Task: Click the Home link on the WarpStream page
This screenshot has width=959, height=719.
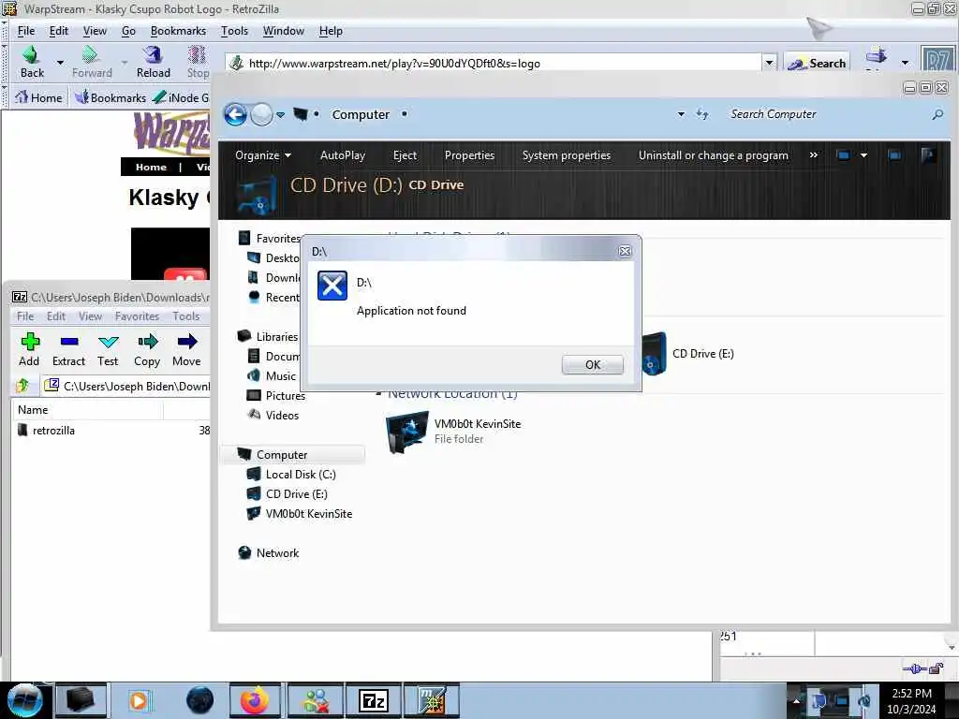Action: tap(151, 167)
